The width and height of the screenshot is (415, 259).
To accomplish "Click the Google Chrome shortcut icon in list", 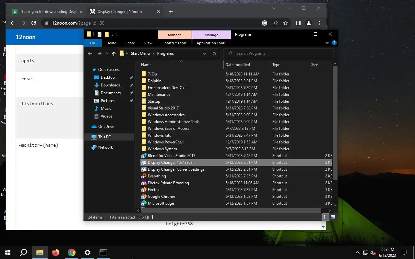I will [144, 197].
